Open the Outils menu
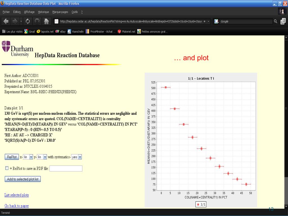The height and width of the screenshot is (216, 288). [x=75, y=12]
